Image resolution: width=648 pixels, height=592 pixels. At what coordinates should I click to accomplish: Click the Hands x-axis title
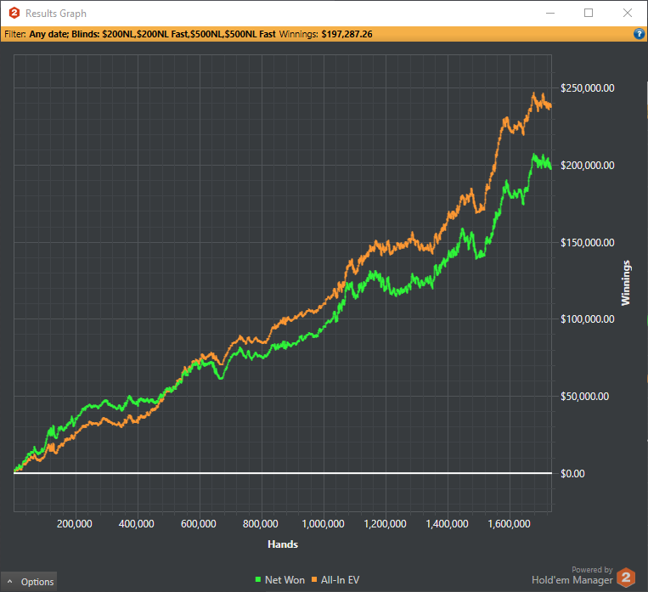[283, 544]
